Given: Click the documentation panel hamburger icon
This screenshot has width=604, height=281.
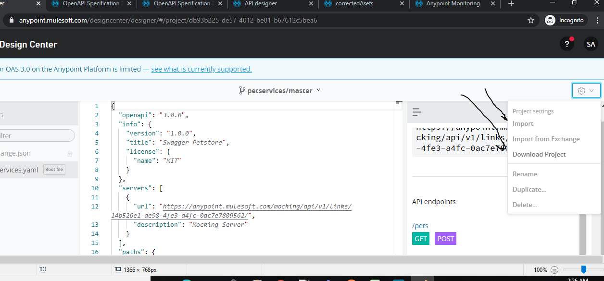Looking at the screenshot, I should point(417,112).
